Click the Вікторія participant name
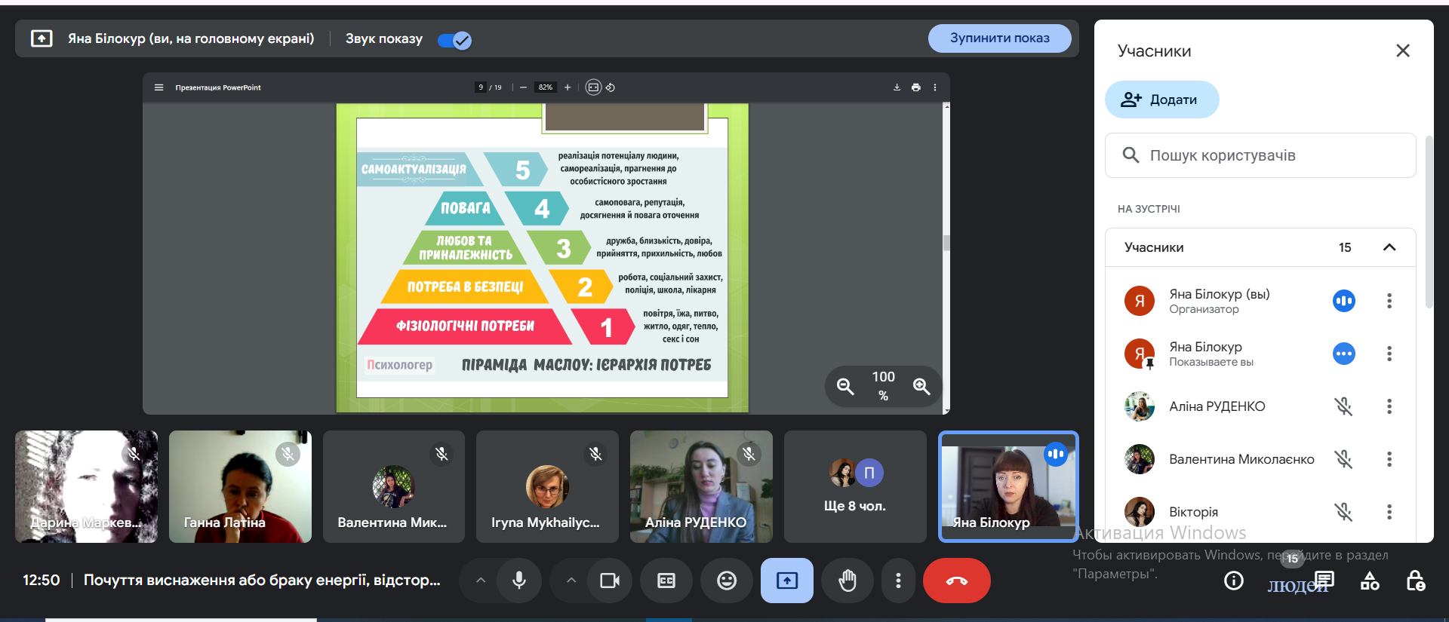 coord(1193,512)
